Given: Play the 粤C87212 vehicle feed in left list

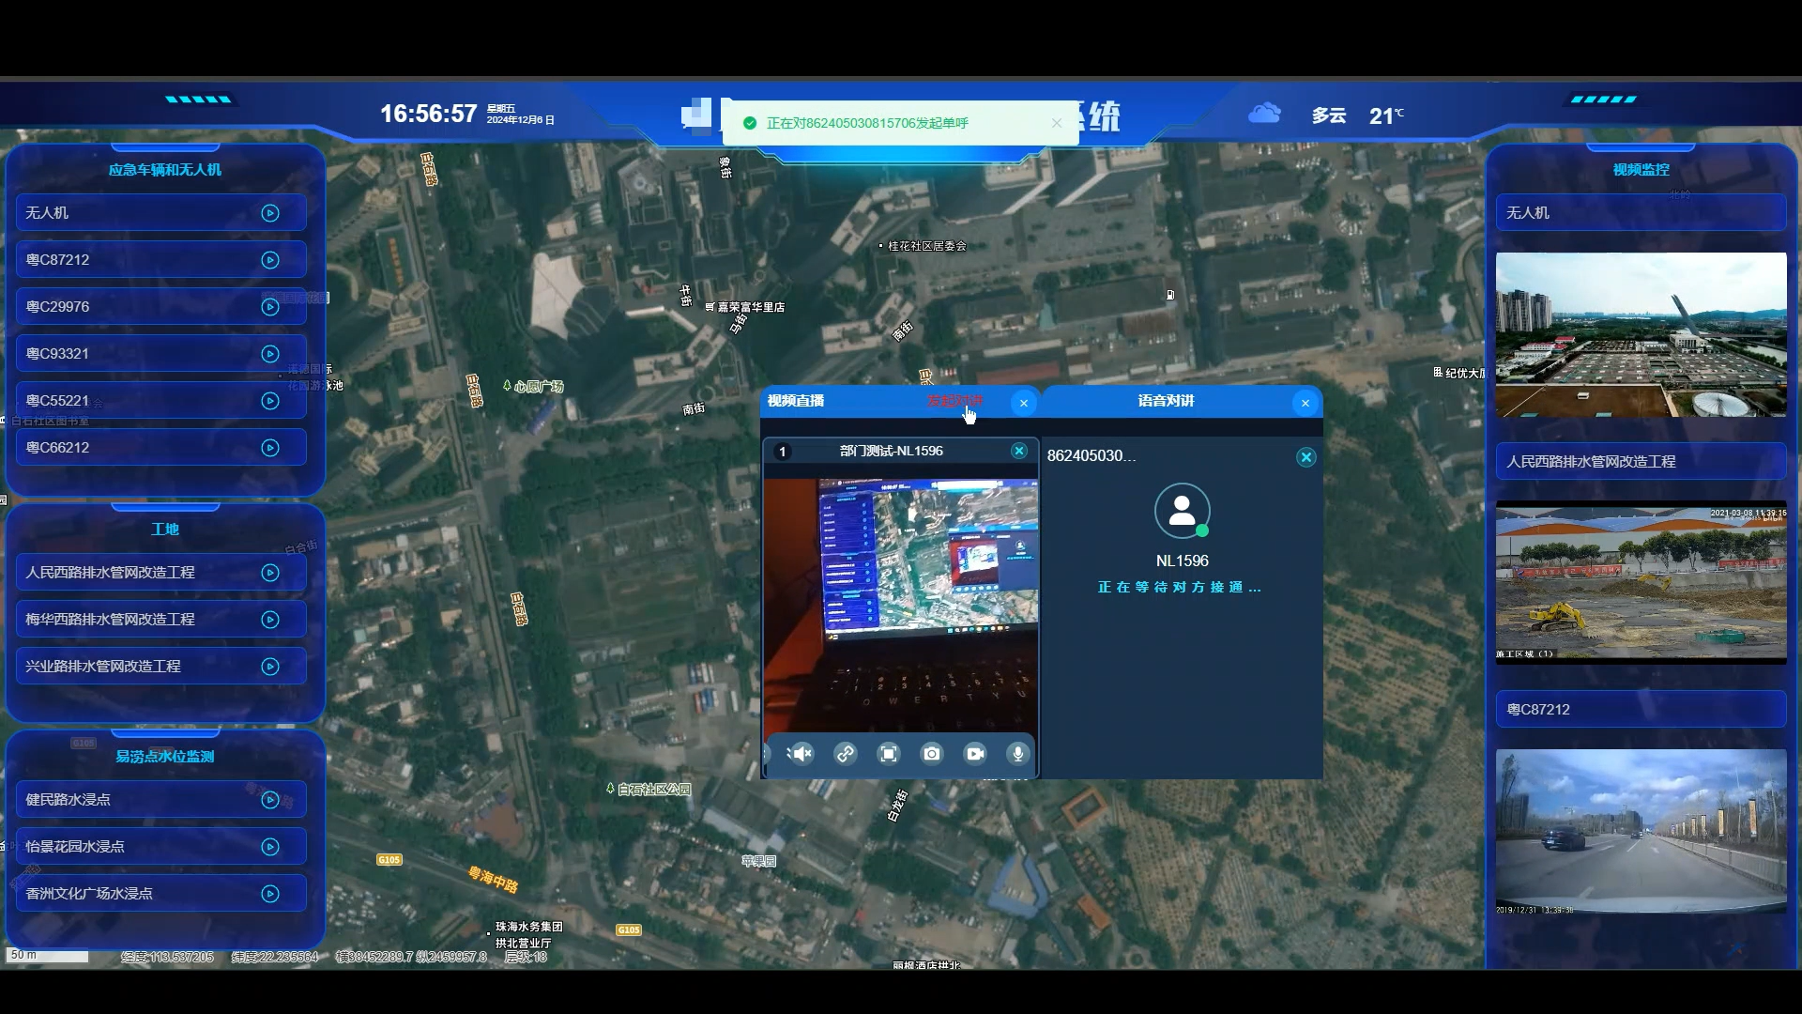Looking at the screenshot, I should point(270,260).
